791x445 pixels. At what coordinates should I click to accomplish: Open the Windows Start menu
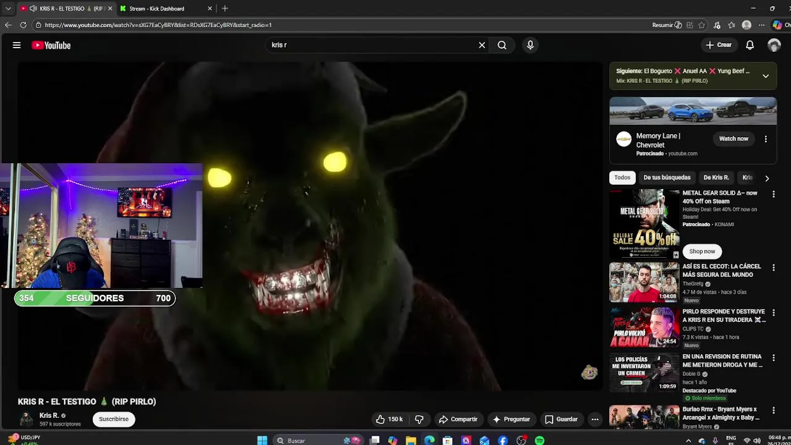pos(262,441)
